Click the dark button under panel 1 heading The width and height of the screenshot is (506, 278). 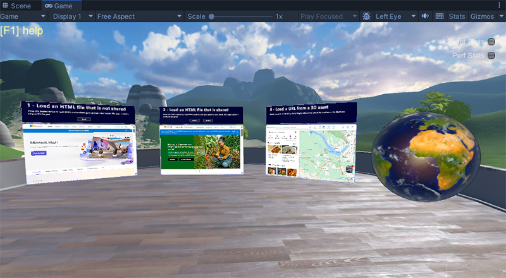click(x=83, y=119)
